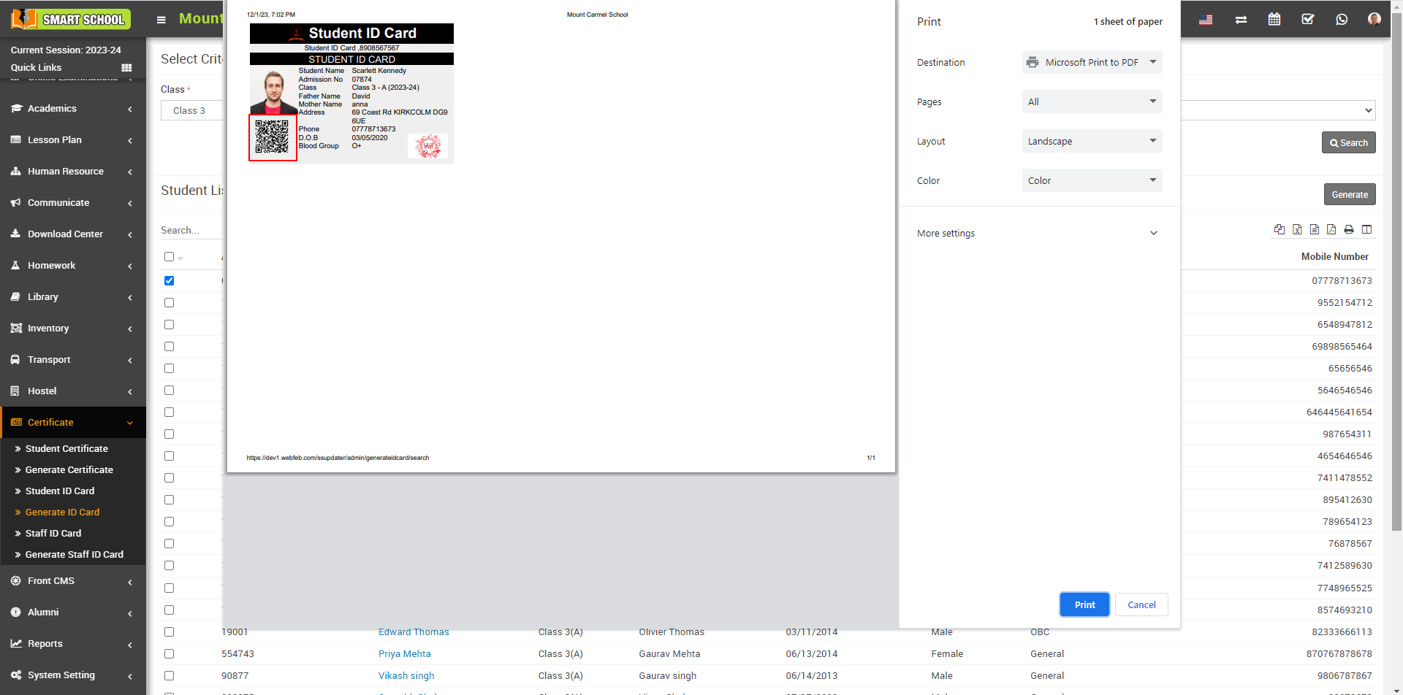Screen dimensions: 1403x695
Task: Export table as PDF icon
Action: tap(1331, 230)
